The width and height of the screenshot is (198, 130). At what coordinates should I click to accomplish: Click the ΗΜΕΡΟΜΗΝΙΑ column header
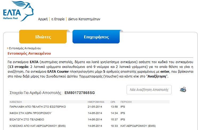(96, 102)
